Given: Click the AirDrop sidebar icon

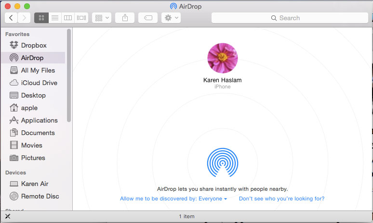Looking at the screenshot, I should 14,58.
